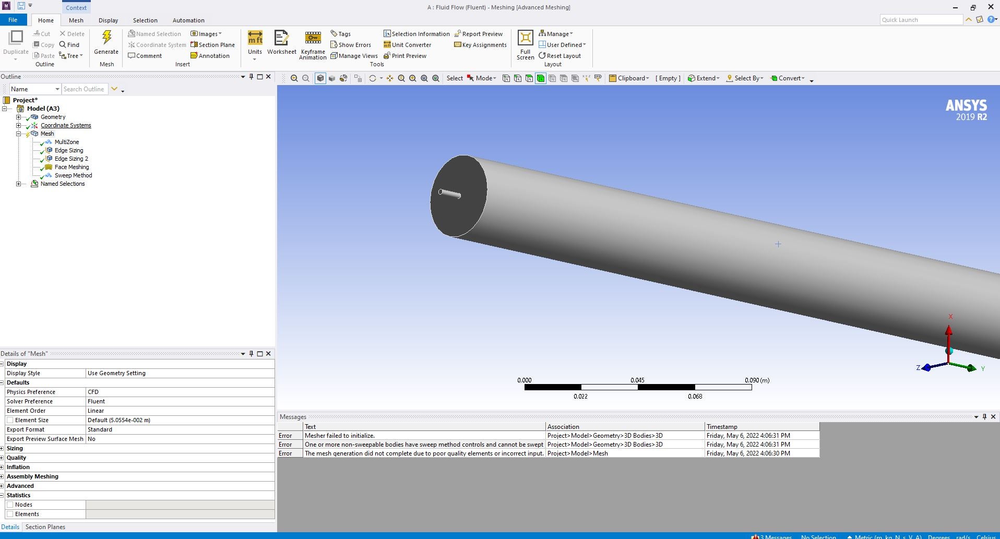Select the Sweep Method tree item
The width and height of the screenshot is (1000, 539).
(x=73, y=175)
